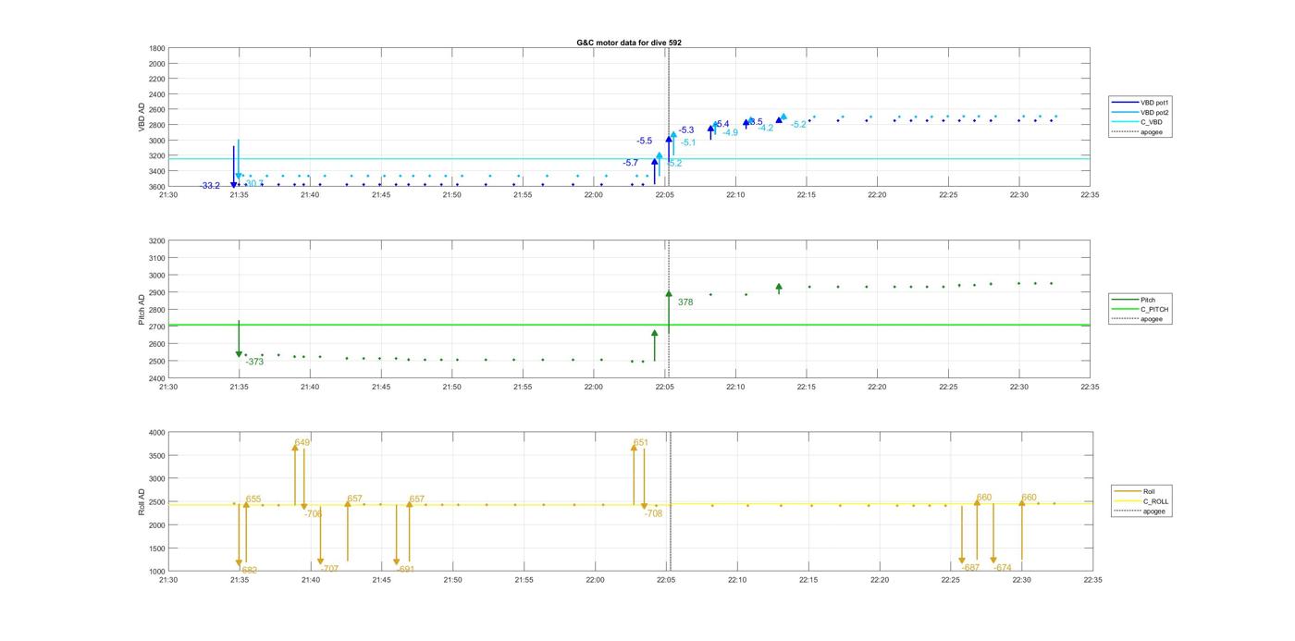
Task: Click the '3200' tick on the VBD axis
Action: (x=157, y=155)
